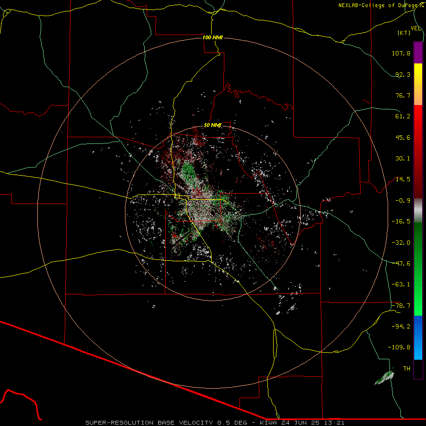Click the 92.3 legend value
The height and width of the screenshot is (426, 426).
pos(403,74)
